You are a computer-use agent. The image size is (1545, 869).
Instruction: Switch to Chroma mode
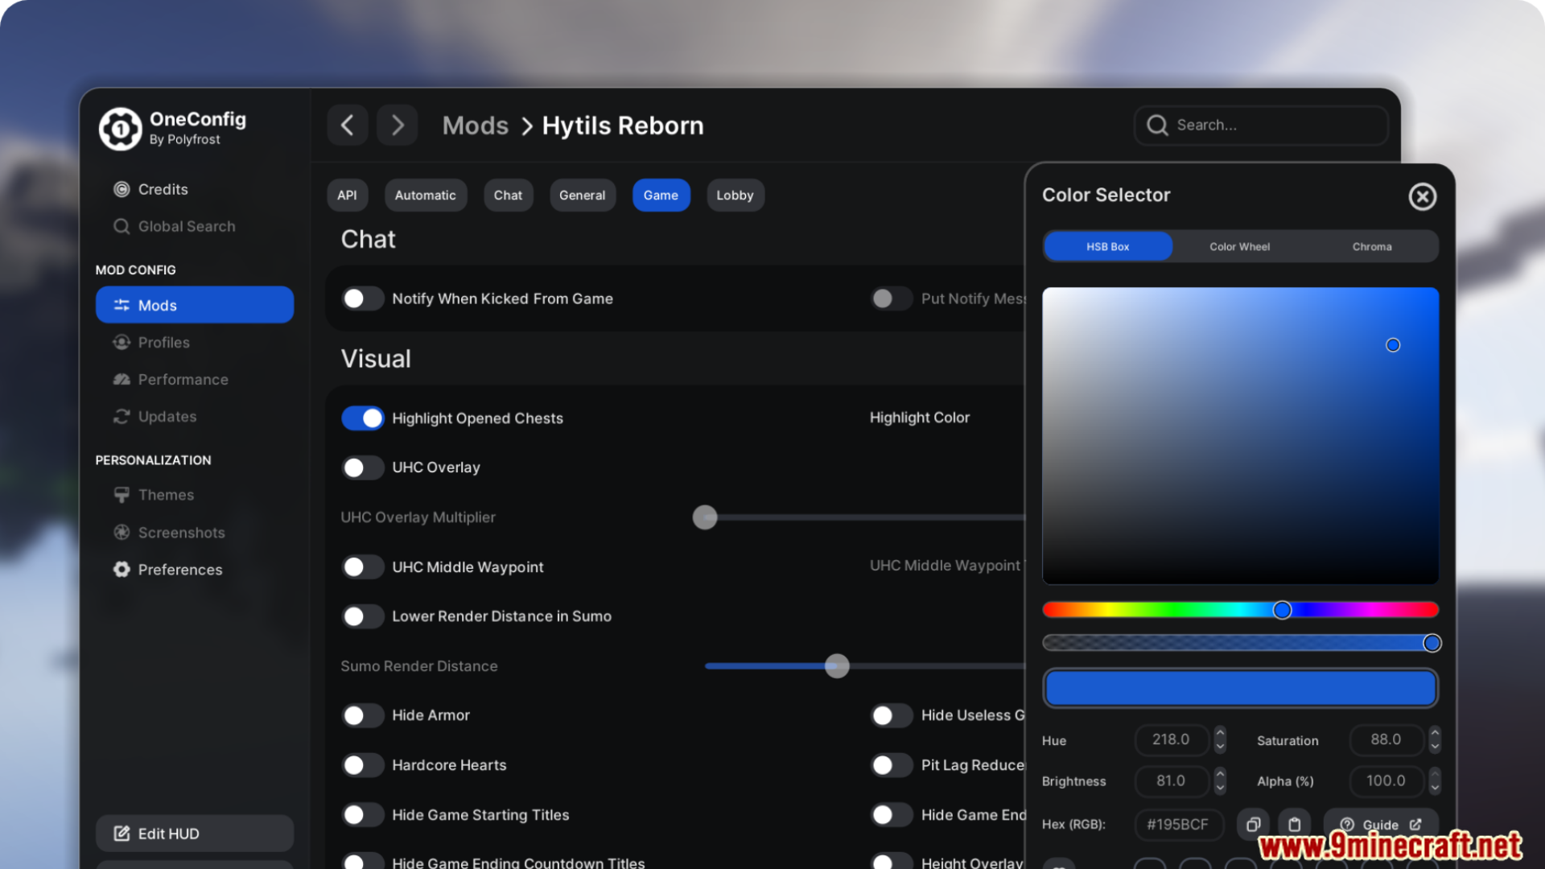click(x=1371, y=246)
